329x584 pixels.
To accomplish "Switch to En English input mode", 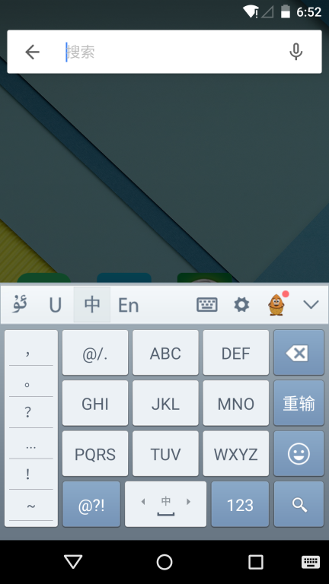I will (x=128, y=306).
